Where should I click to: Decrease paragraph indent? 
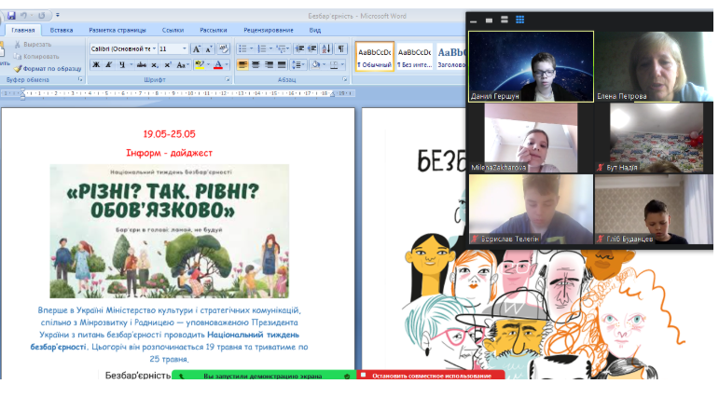click(x=300, y=48)
